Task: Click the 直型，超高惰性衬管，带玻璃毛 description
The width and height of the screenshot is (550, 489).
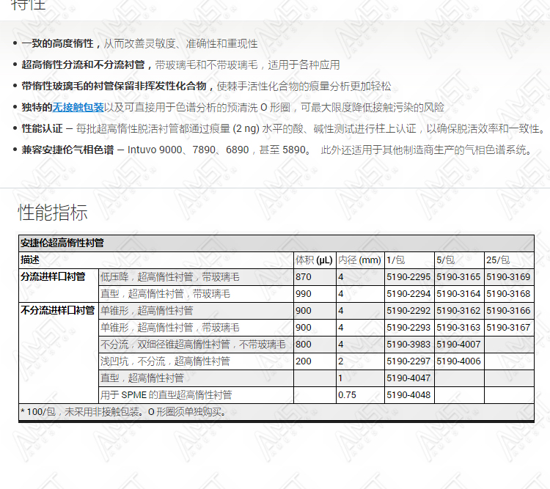Action: pos(165,294)
